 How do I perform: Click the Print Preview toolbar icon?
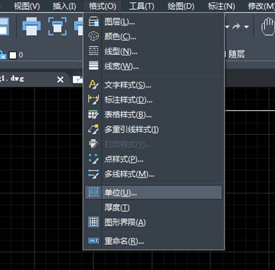pyautogui.click(x=58, y=26)
